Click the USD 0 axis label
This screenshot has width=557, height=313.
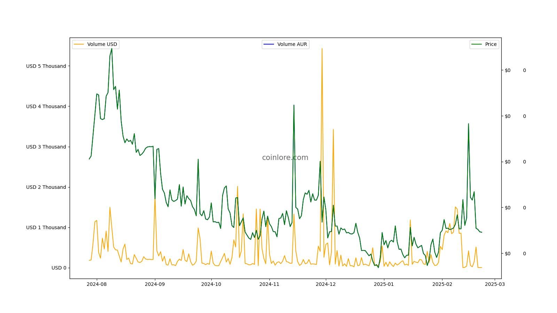pyautogui.click(x=59, y=268)
